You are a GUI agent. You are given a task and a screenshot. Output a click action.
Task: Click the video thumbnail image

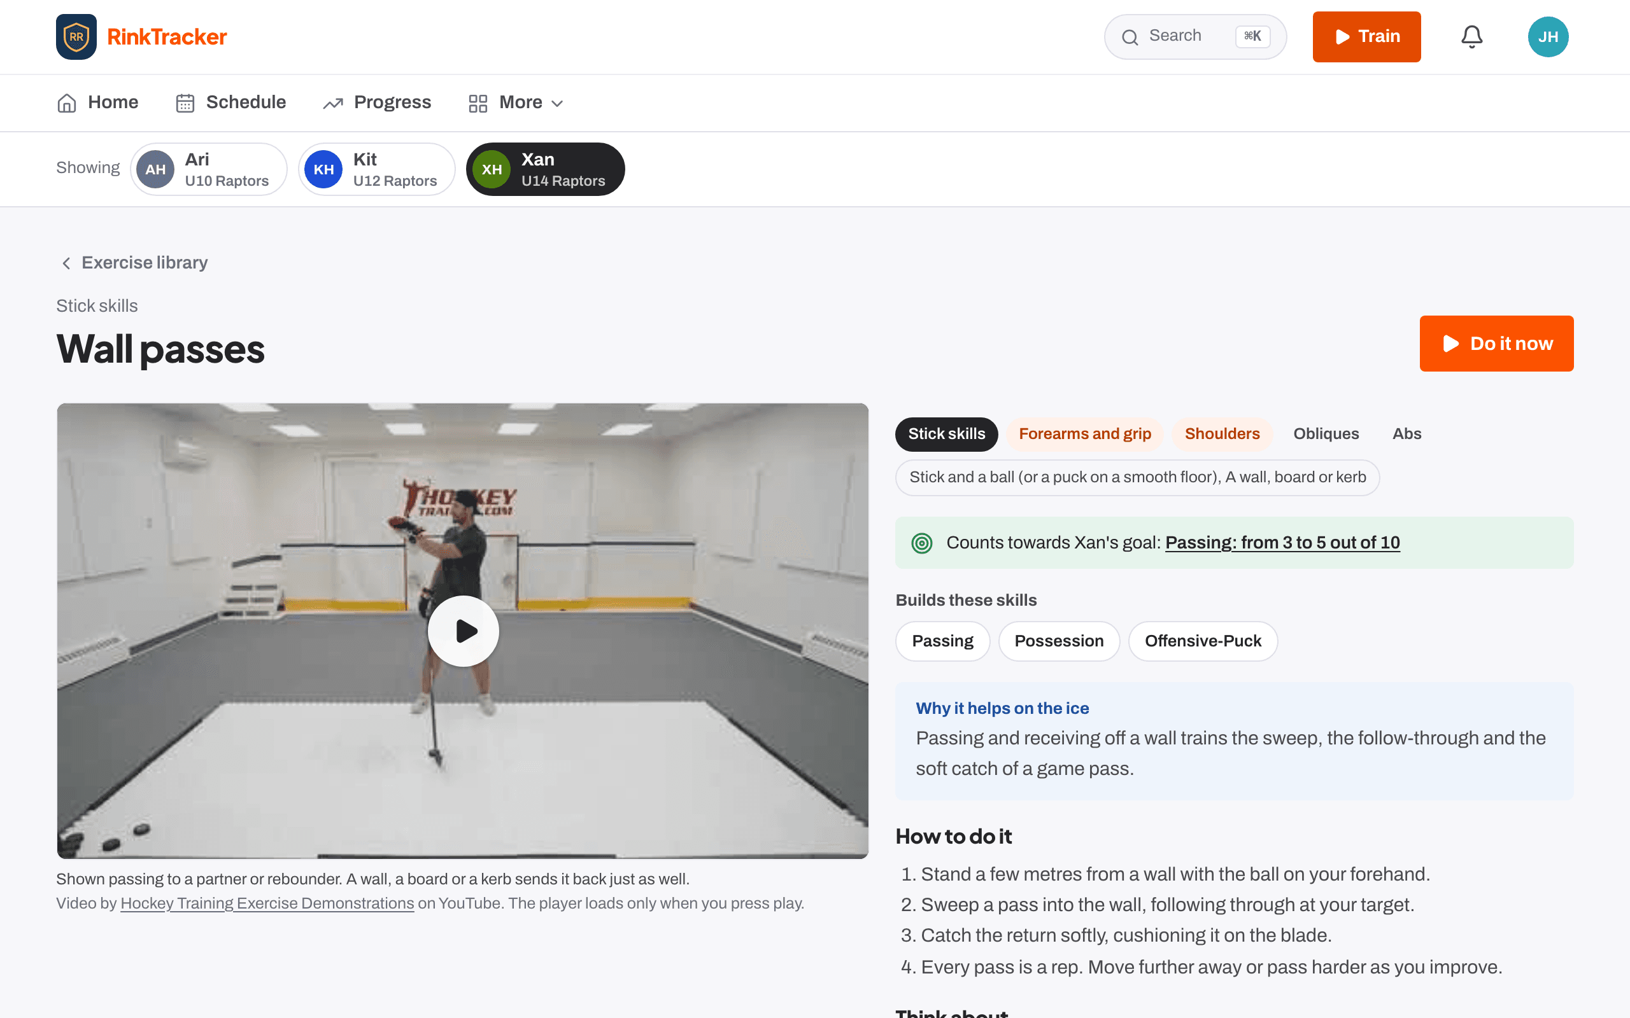click(x=463, y=631)
